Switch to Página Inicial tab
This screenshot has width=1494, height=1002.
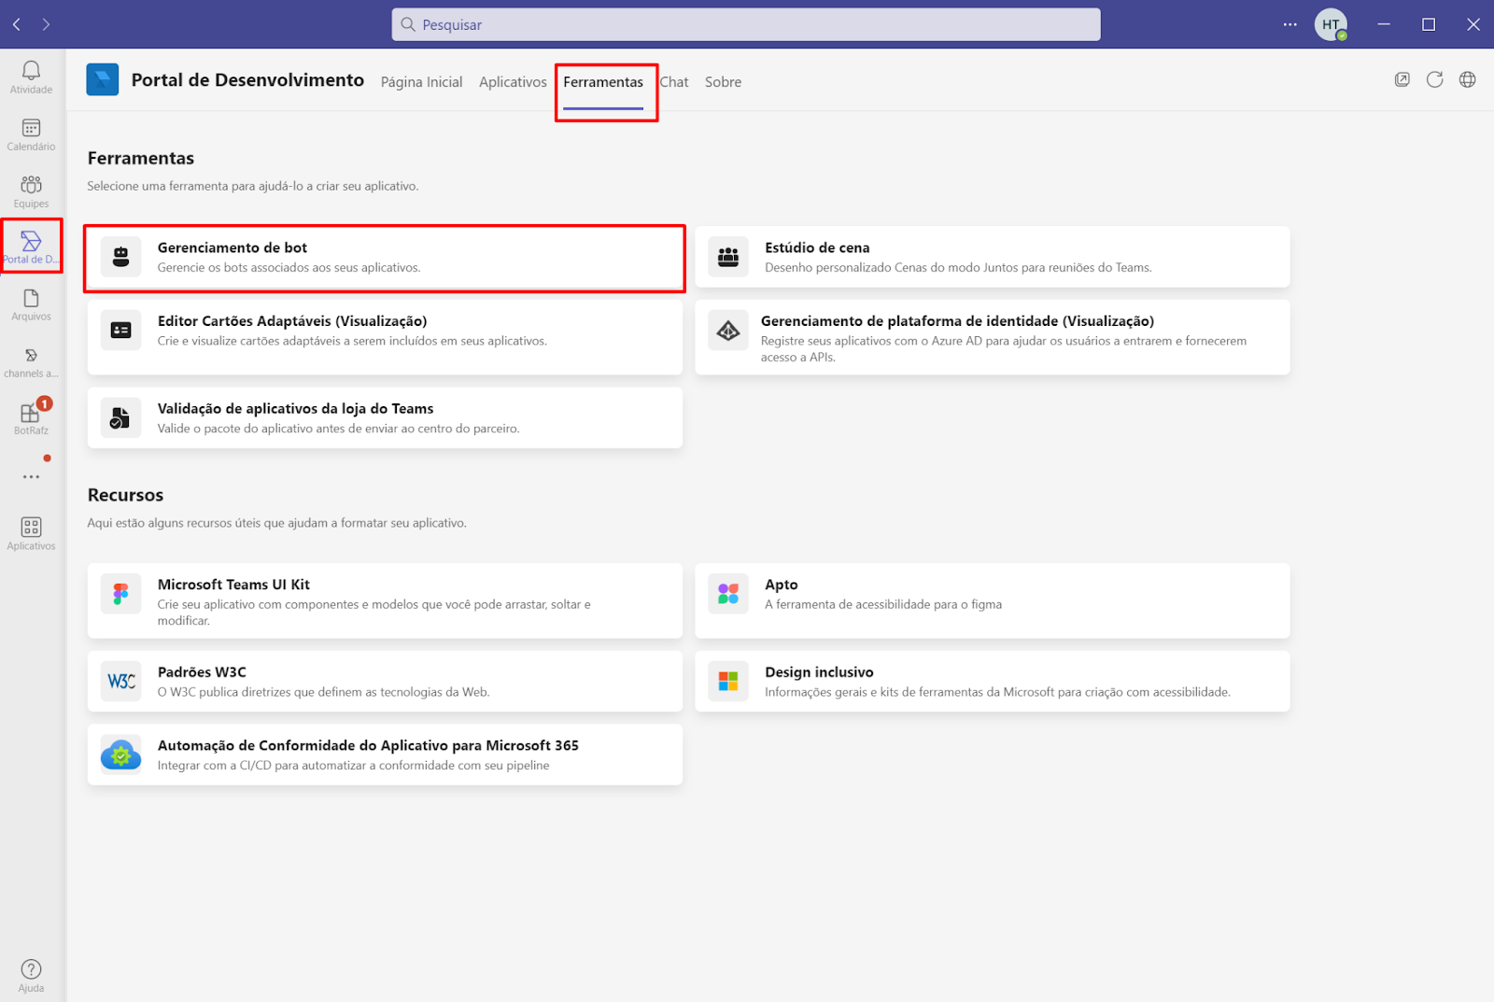[x=421, y=82]
